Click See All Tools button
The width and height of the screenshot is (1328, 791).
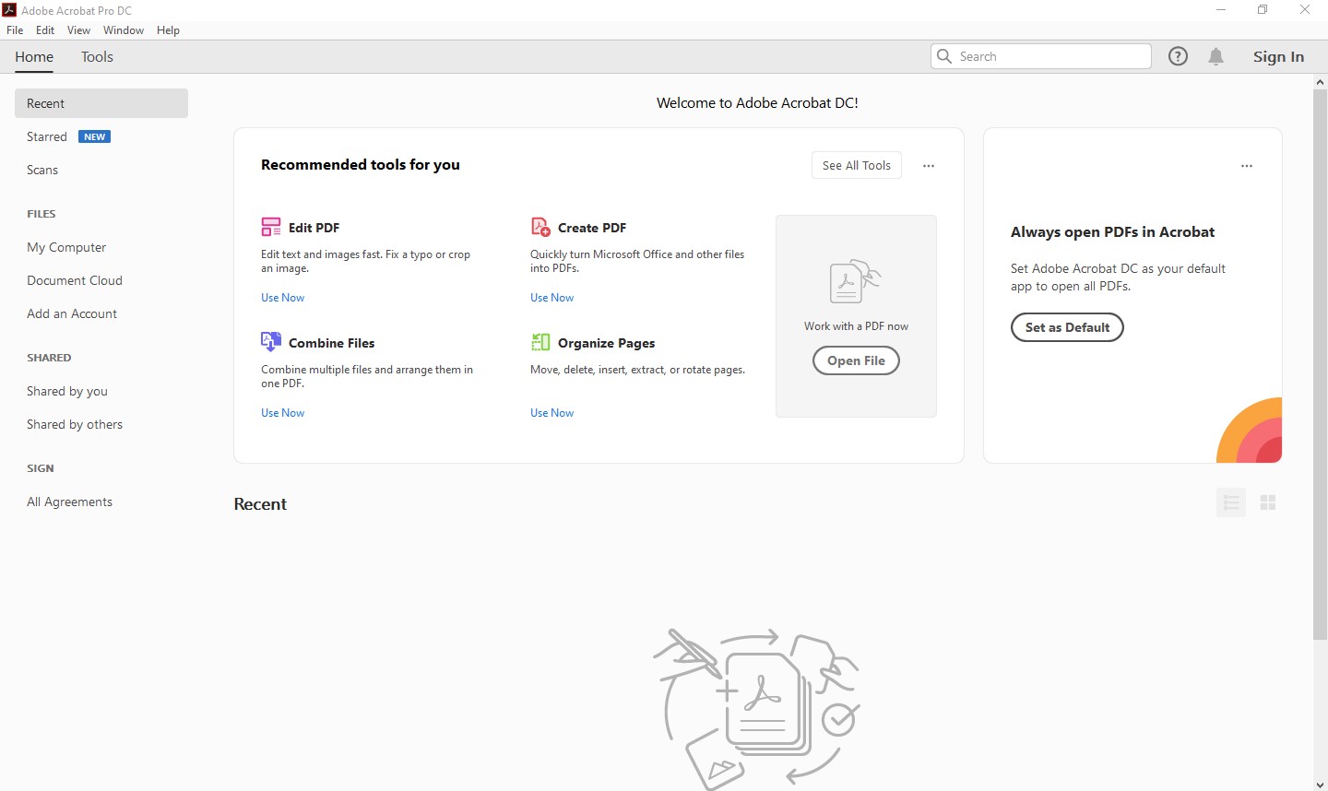[857, 166]
